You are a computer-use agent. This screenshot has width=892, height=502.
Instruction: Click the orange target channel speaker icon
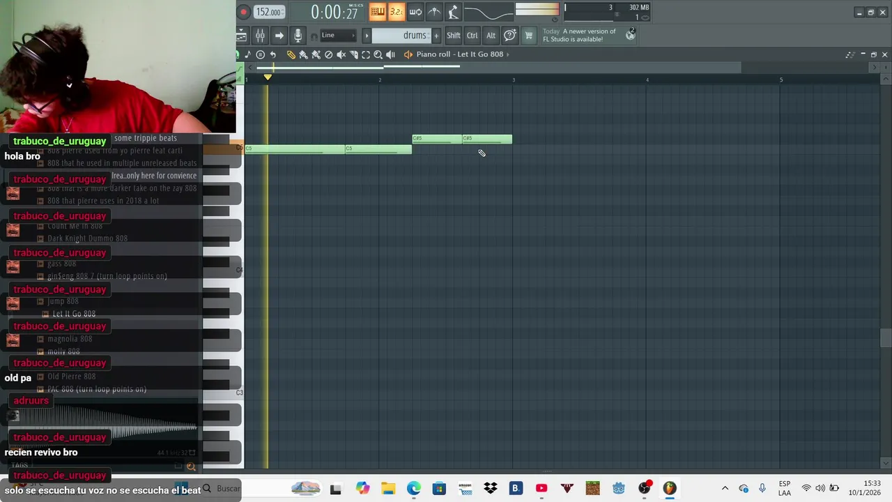408,54
